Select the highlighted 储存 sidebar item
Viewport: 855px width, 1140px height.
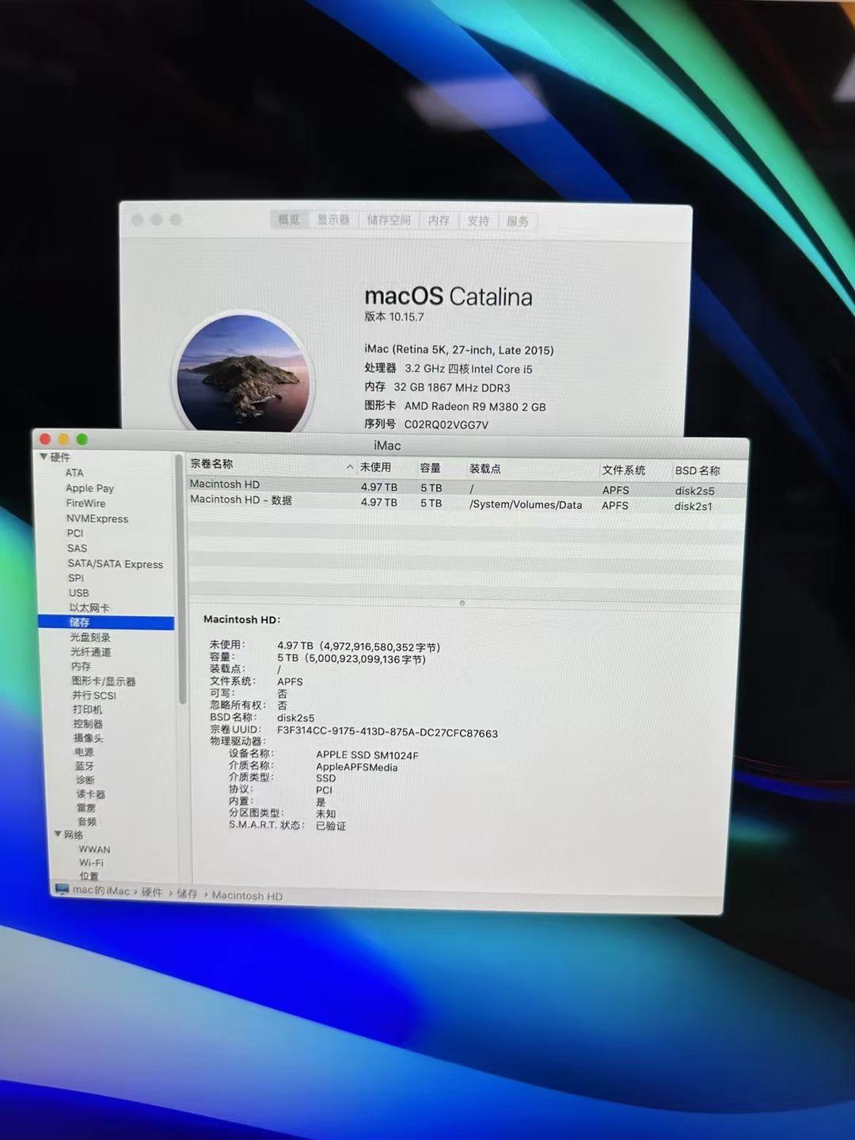click(106, 622)
